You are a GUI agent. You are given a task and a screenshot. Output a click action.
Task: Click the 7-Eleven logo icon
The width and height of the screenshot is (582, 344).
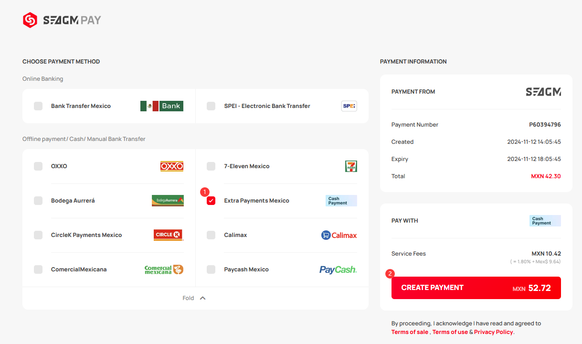click(x=351, y=166)
